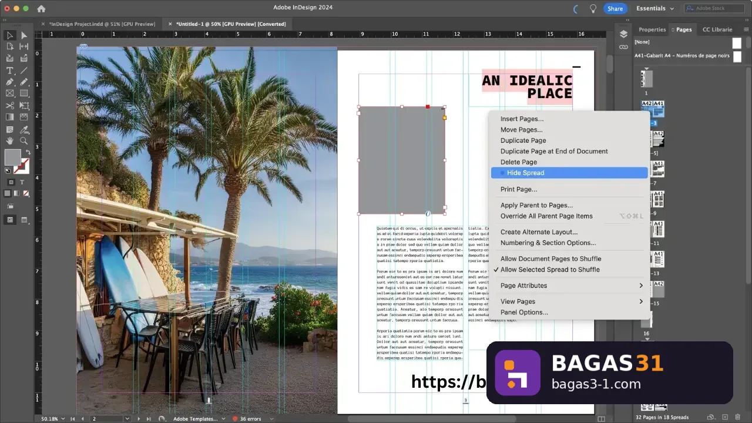
Task: Select the Rectangle tool
Action: point(24,93)
